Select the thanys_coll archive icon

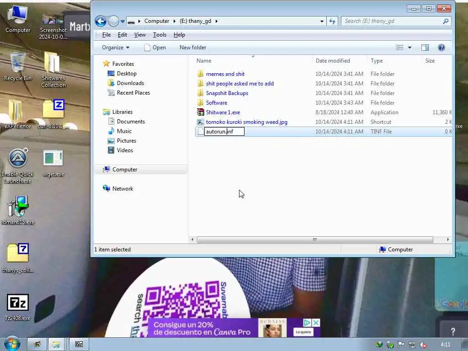coord(18,259)
